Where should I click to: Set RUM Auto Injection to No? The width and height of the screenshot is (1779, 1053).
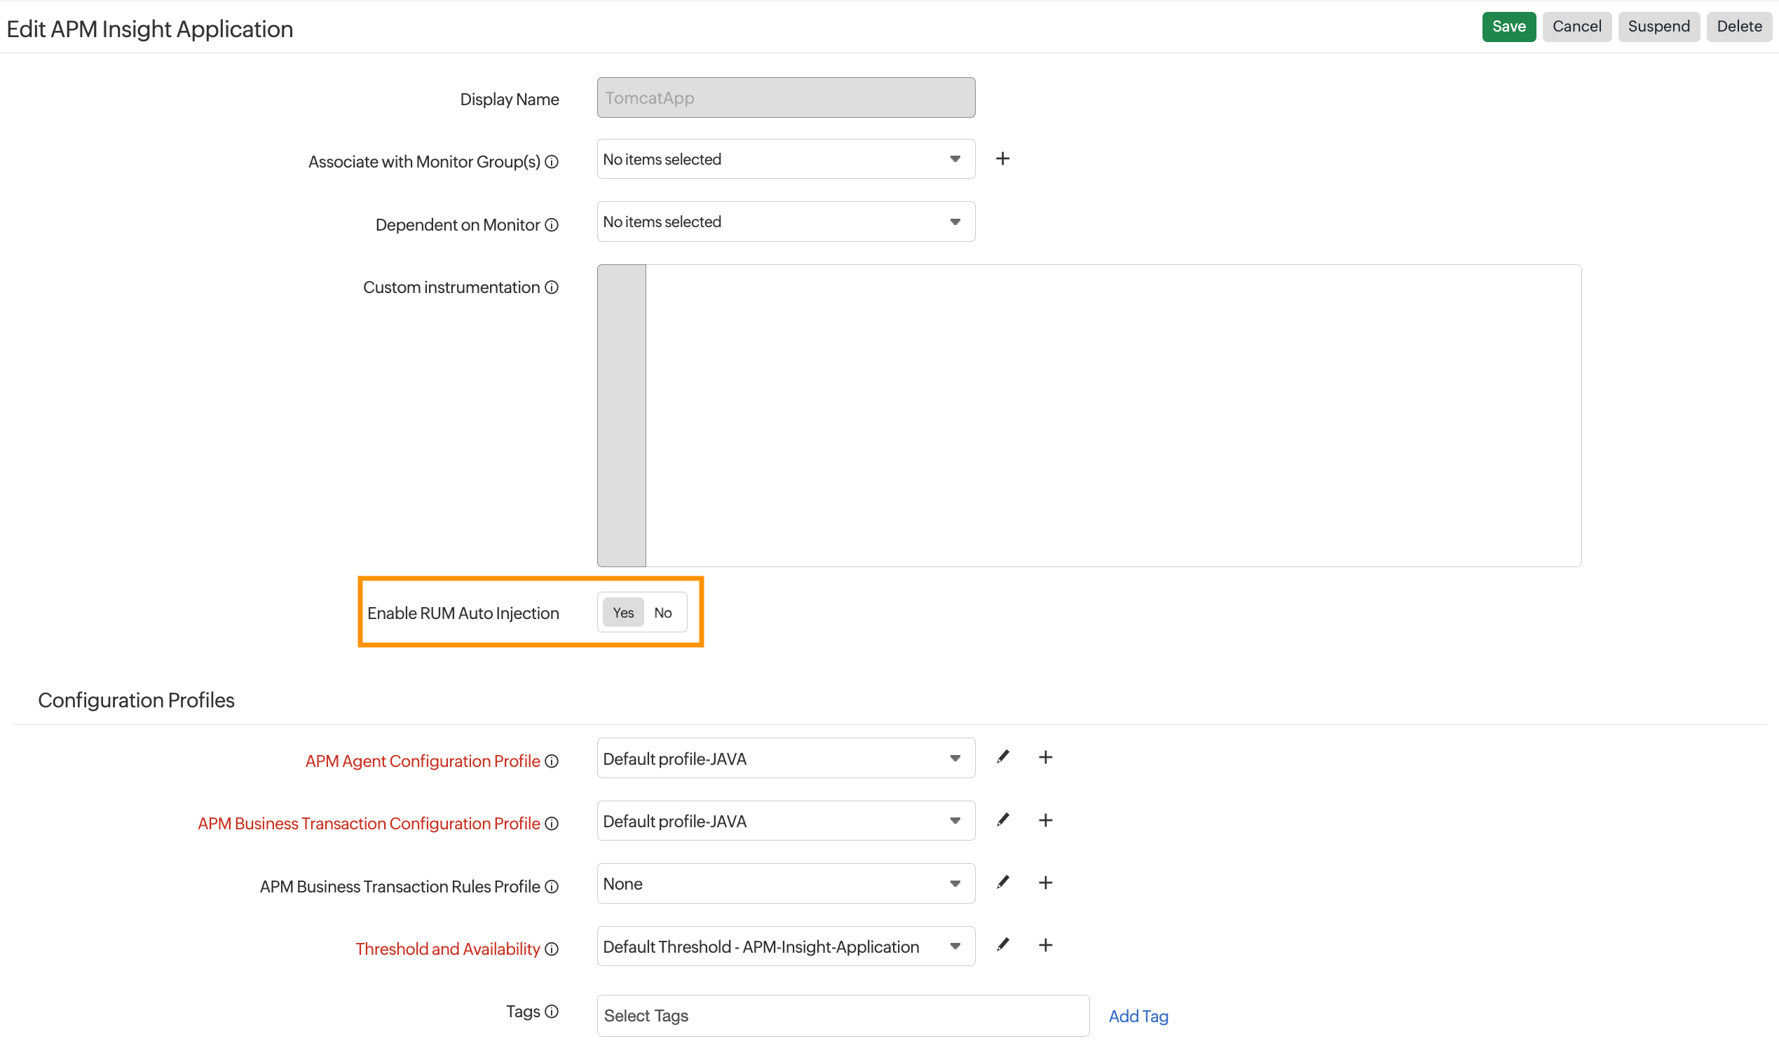[662, 613]
